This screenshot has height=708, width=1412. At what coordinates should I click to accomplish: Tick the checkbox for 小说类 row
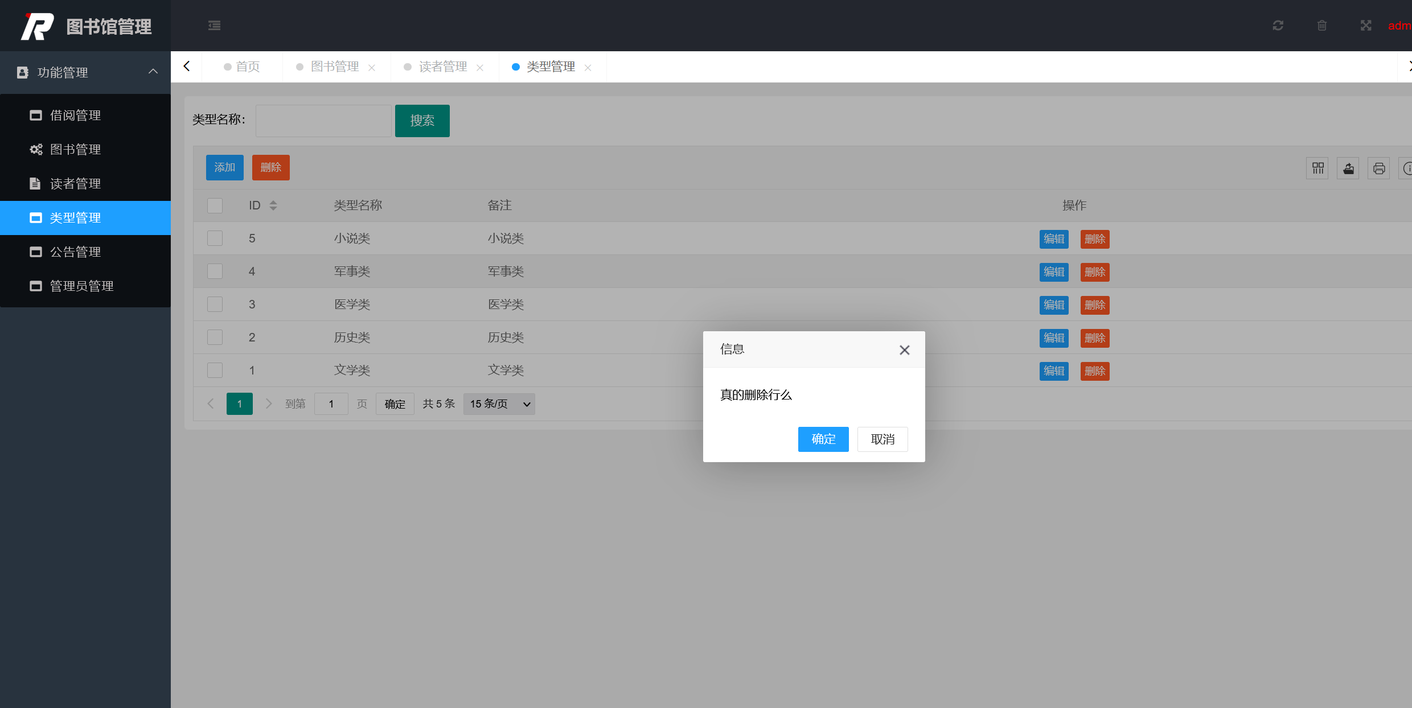click(215, 238)
